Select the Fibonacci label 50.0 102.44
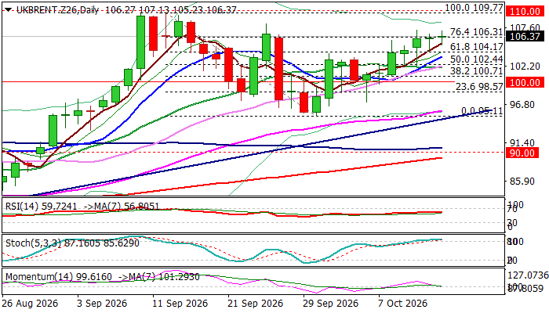 (477, 59)
